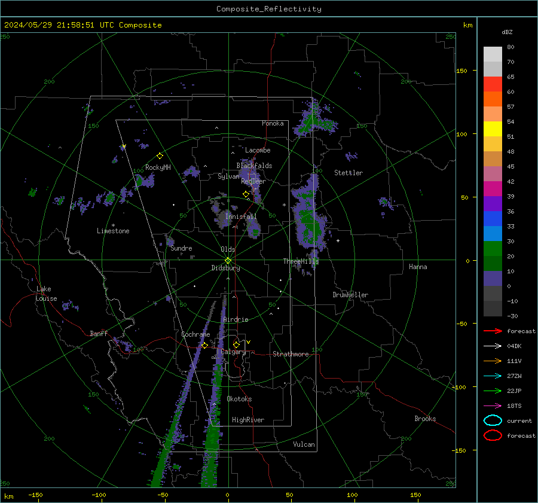The image size is (538, 503).
Task: Select the Ponoka map label
Action: point(273,123)
